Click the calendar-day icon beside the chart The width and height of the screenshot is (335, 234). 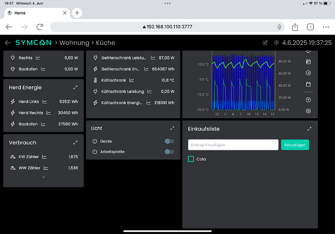click(x=308, y=62)
